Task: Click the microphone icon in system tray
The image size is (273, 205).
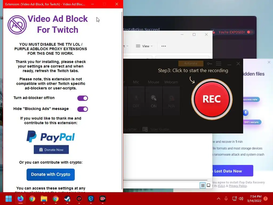Action: (226, 199)
